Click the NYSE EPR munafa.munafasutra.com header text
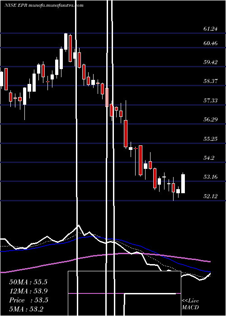The height and width of the screenshot is (316, 226). point(44,5)
